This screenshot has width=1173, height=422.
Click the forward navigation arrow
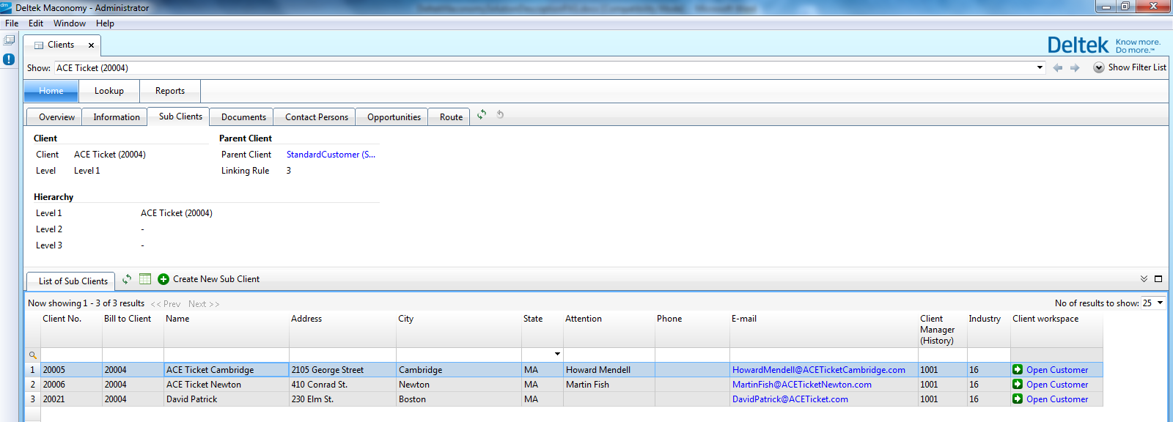1075,68
